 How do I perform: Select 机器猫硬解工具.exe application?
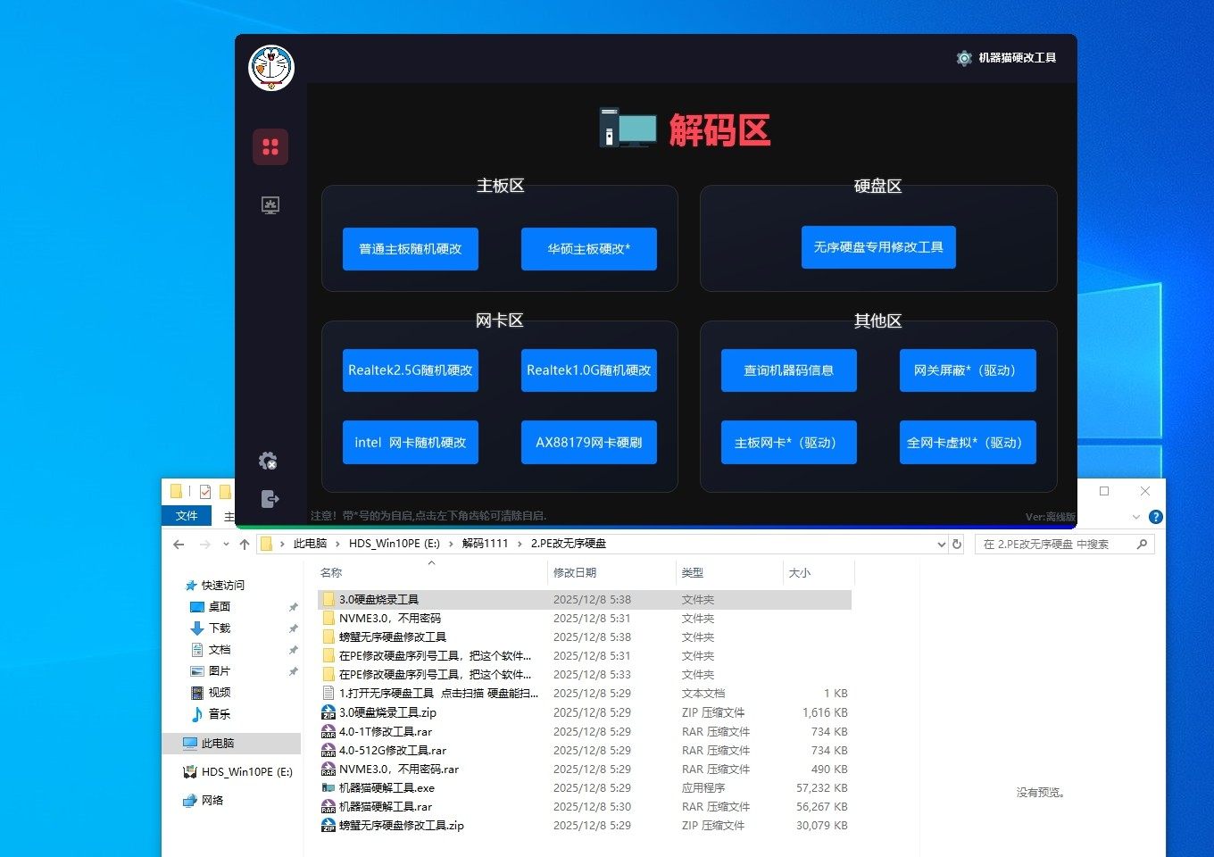[585, 787]
